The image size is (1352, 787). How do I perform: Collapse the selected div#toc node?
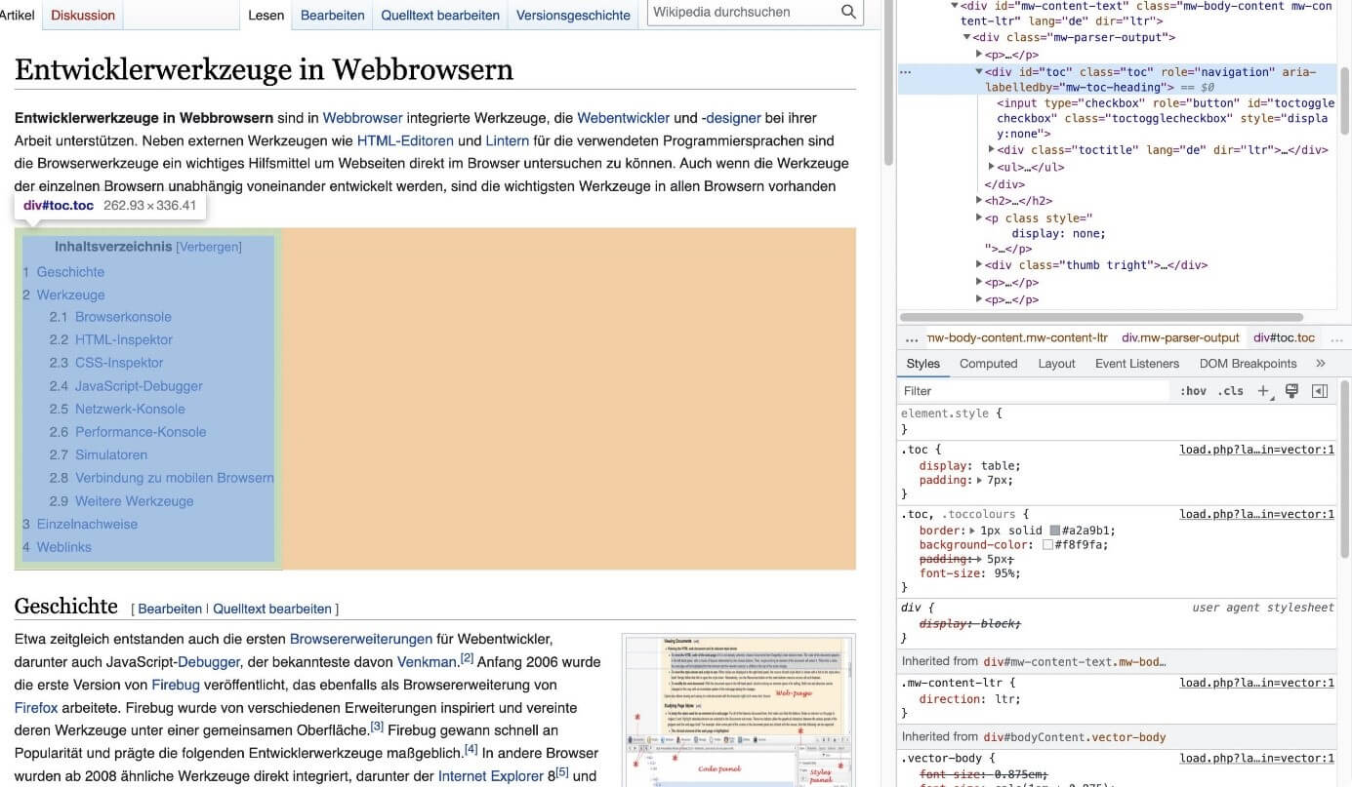point(979,72)
